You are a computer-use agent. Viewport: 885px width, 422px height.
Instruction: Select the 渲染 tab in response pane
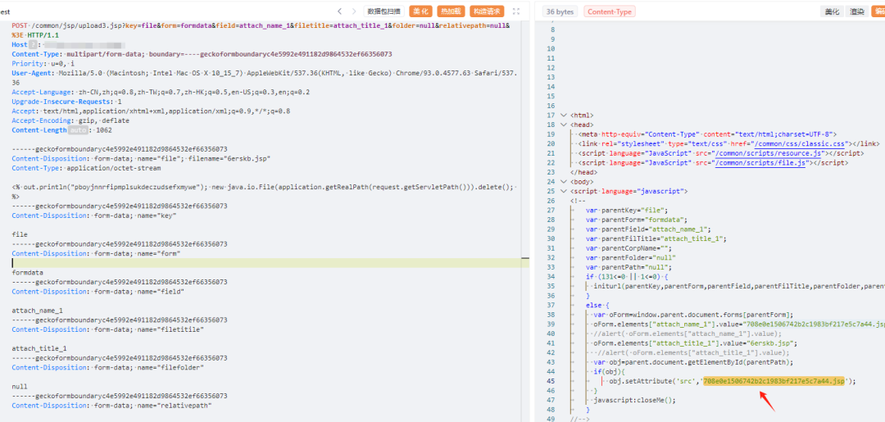coord(858,11)
